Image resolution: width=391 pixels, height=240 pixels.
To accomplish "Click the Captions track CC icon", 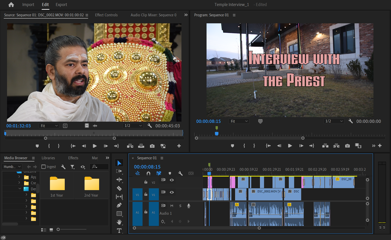I will coord(191,173).
